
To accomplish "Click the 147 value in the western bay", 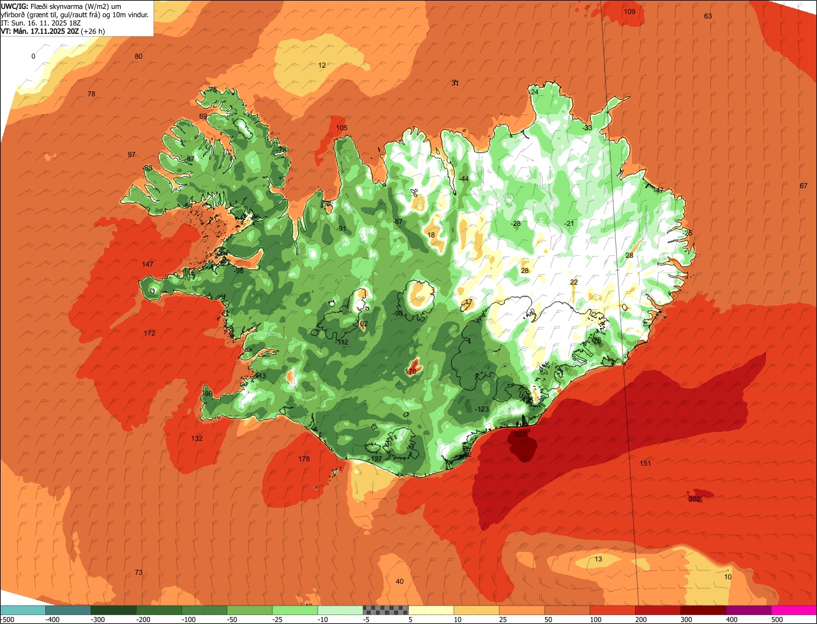I will [x=147, y=264].
